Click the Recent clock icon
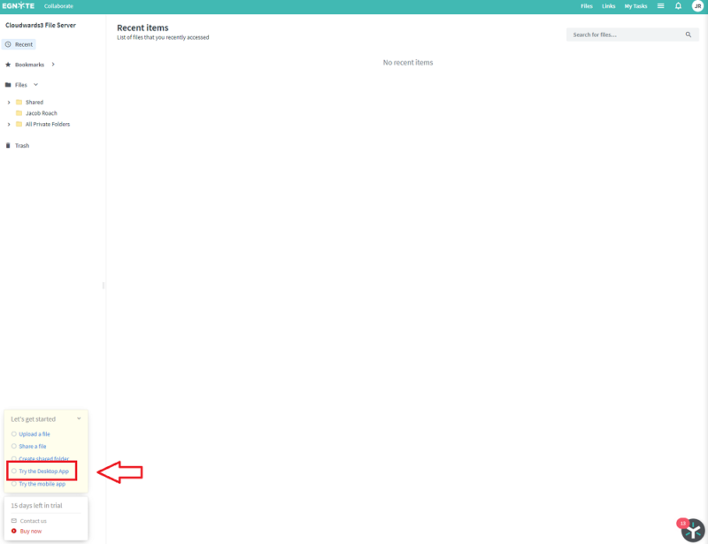708x544 pixels. coord(8,45)
